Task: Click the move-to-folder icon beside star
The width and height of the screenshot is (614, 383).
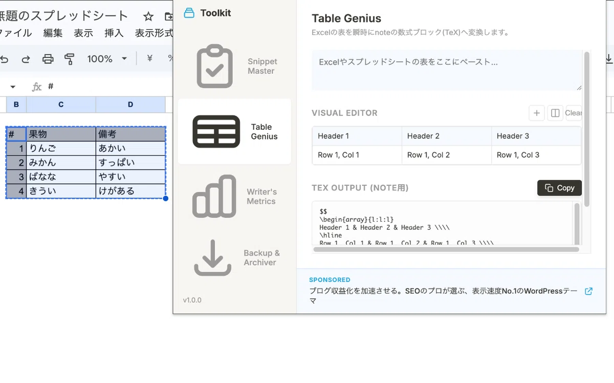Action: click(168, 17)
